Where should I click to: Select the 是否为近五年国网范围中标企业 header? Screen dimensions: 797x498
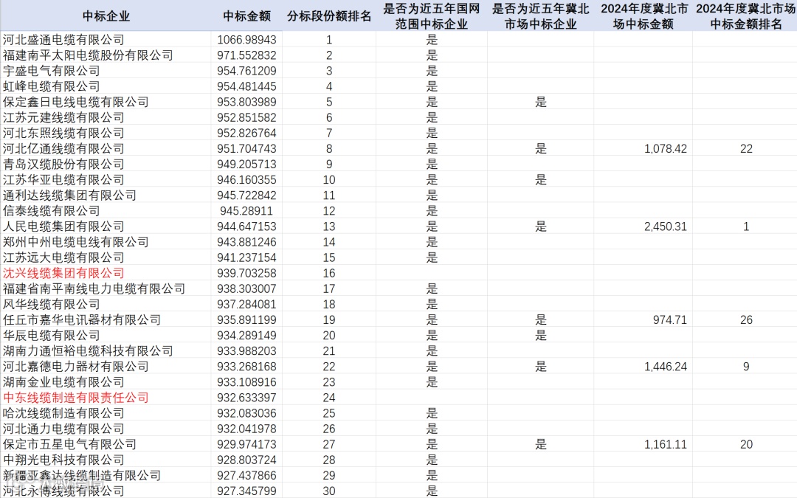[432, 15]
